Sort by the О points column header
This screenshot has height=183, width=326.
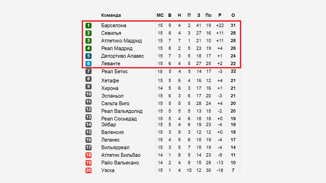pos(233,15)
